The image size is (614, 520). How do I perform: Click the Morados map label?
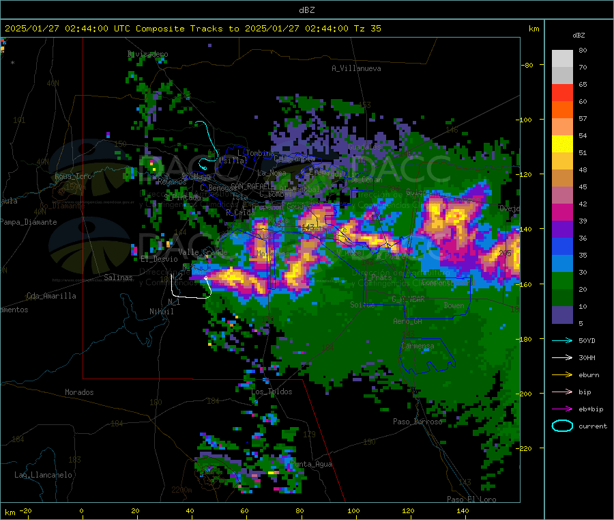[79, 392]
